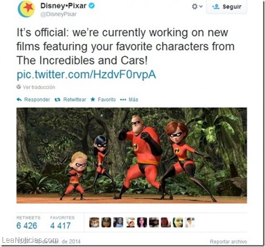The width and height of the screenshot is (265, 247).
Task: Open the pic.twitter.com/HzdvF0rvpA link
Action: point(87,75)
